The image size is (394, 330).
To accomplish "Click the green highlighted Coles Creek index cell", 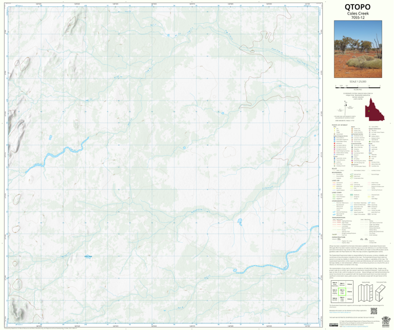I will tap(342, 292).
